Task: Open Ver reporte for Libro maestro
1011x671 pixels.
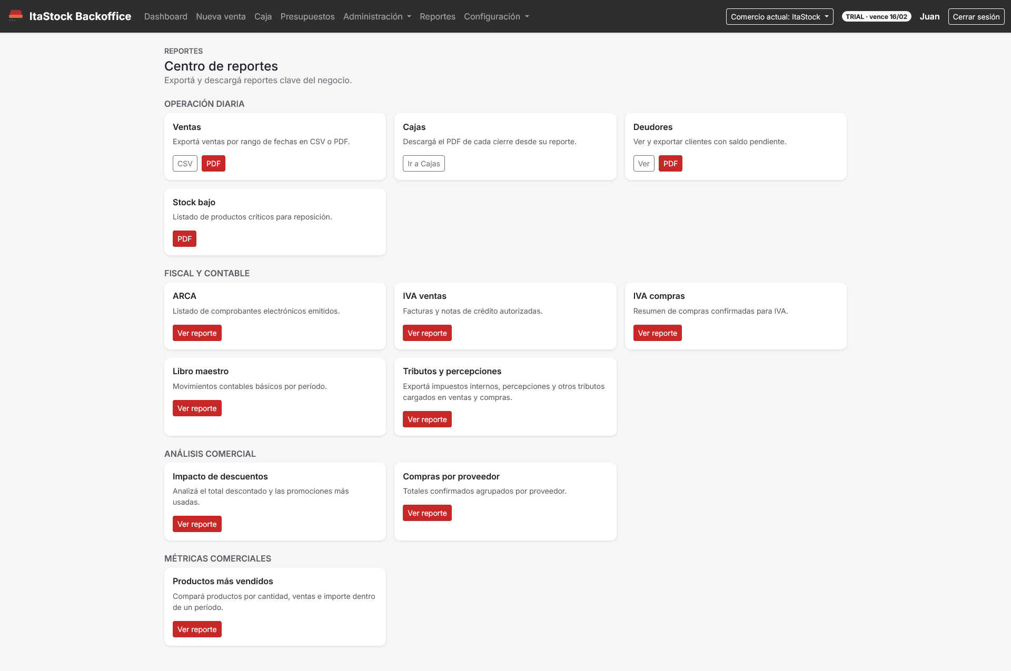Action: click(x=197, y=408)
